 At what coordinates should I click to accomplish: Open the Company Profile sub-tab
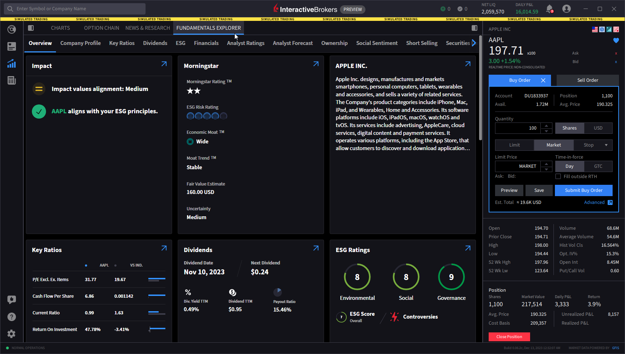80,43
